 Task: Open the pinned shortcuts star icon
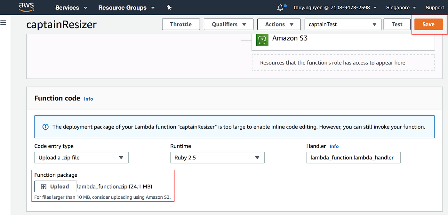point(169,7)
